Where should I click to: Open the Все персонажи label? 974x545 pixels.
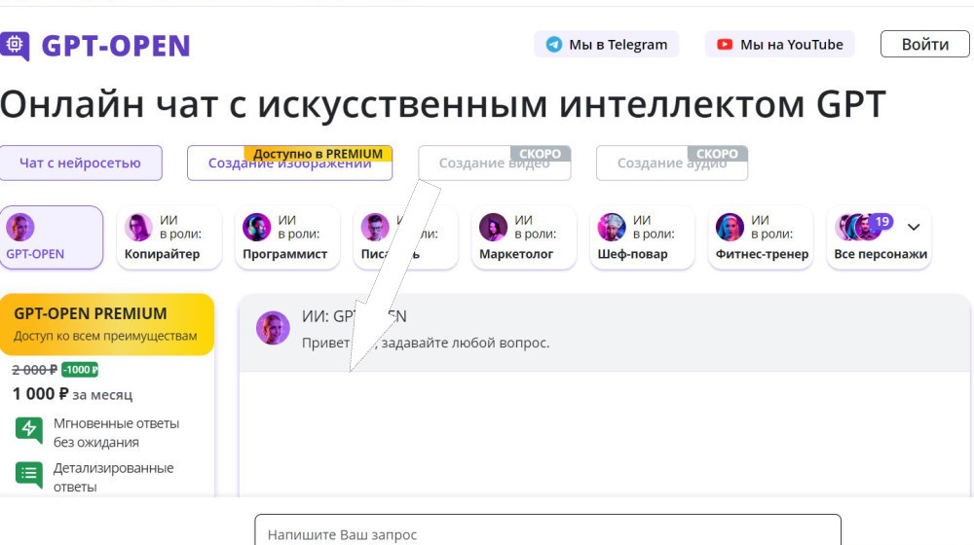[880, 254]
